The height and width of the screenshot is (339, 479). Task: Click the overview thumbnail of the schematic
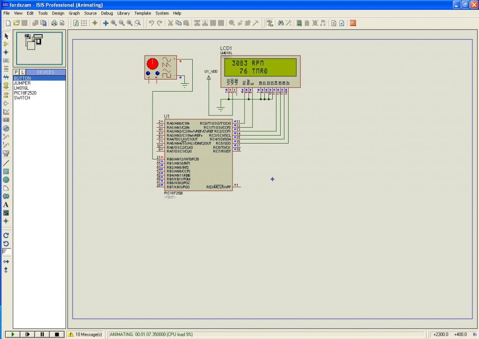(39, 48)
